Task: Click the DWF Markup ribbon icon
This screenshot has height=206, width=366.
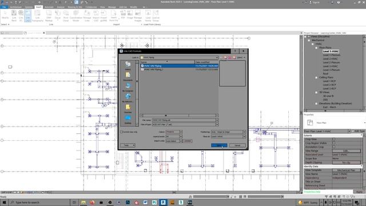Action: [x=49, y=15]
